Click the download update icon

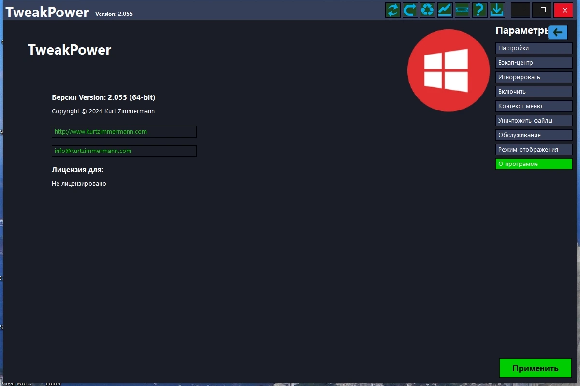tap(497, 10)
